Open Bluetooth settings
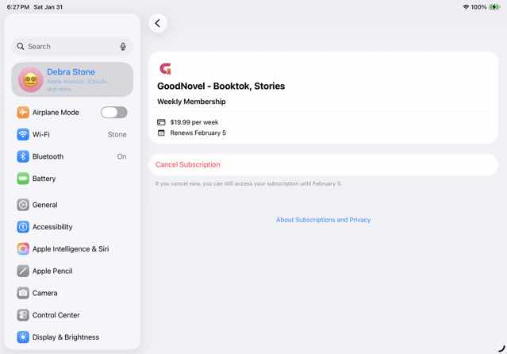This screenshot has width=507, height=354. (x=71, y=156)
